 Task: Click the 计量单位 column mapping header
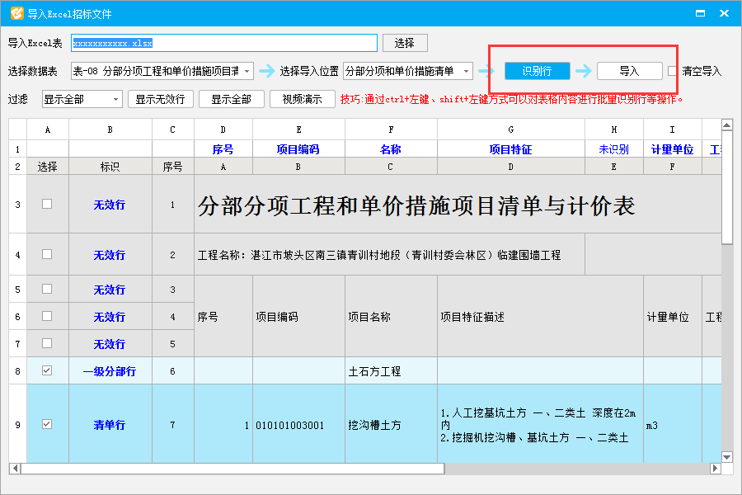point(672,149)
